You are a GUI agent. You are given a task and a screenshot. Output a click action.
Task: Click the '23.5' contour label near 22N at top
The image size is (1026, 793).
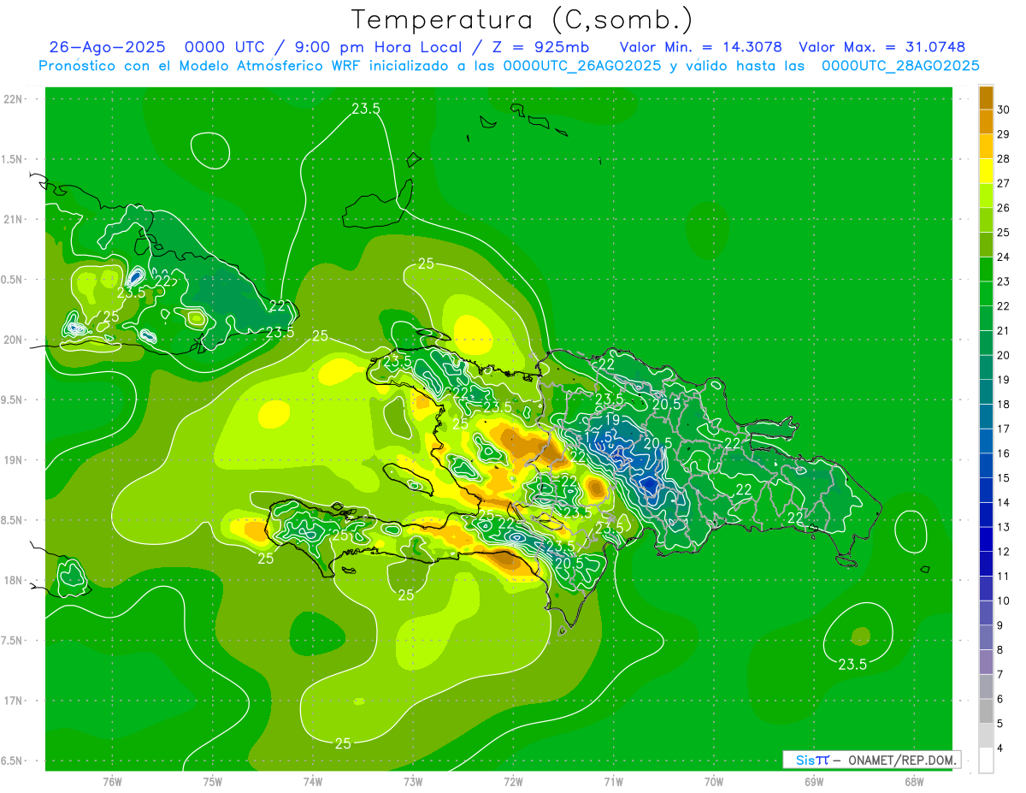click(366, 108)
